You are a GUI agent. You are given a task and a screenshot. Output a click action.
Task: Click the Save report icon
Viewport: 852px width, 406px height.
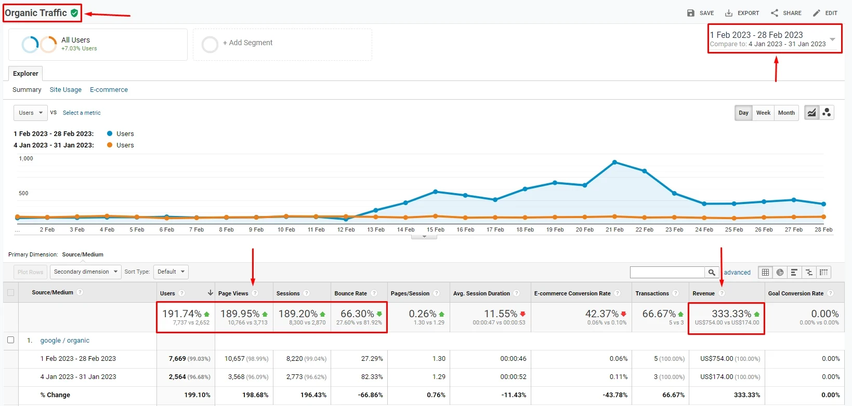tap(690, 13)
